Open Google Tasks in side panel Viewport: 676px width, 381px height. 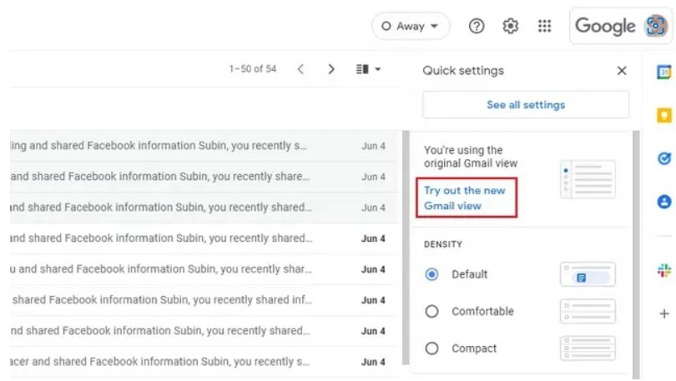(664, 158)
